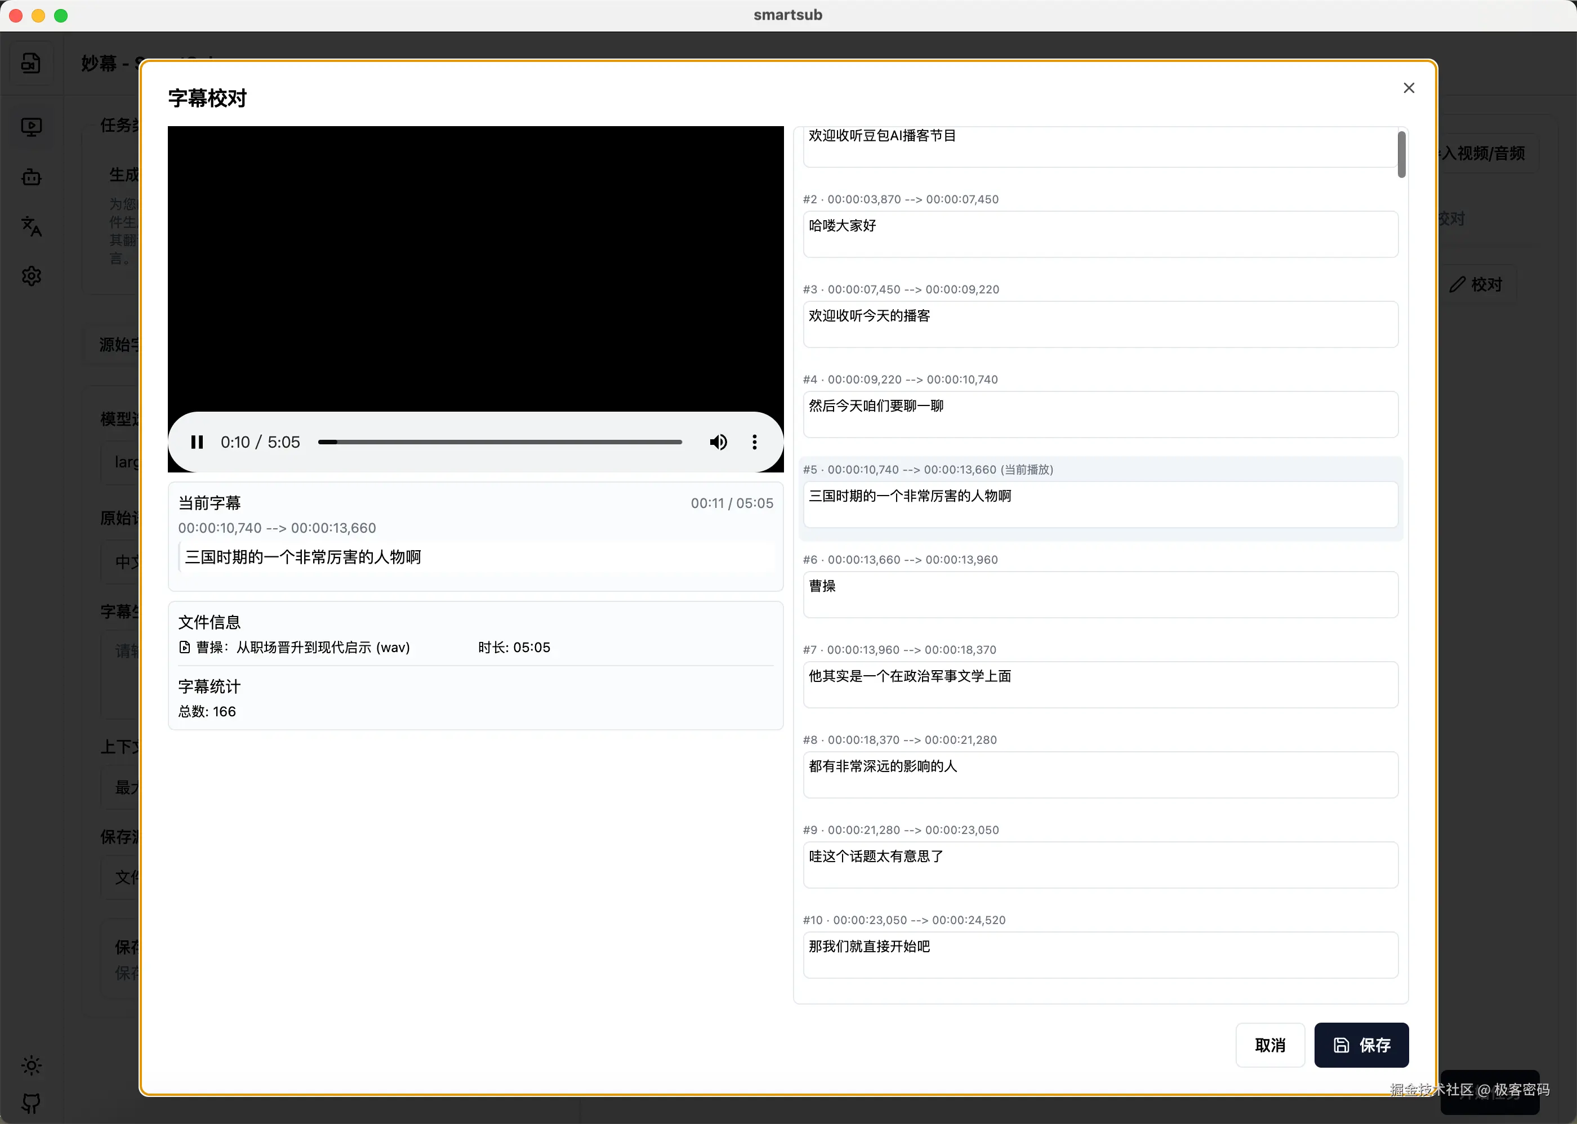Open the player's more options menu
This screenshot has width=1577, height=1124.
[754, 442]
